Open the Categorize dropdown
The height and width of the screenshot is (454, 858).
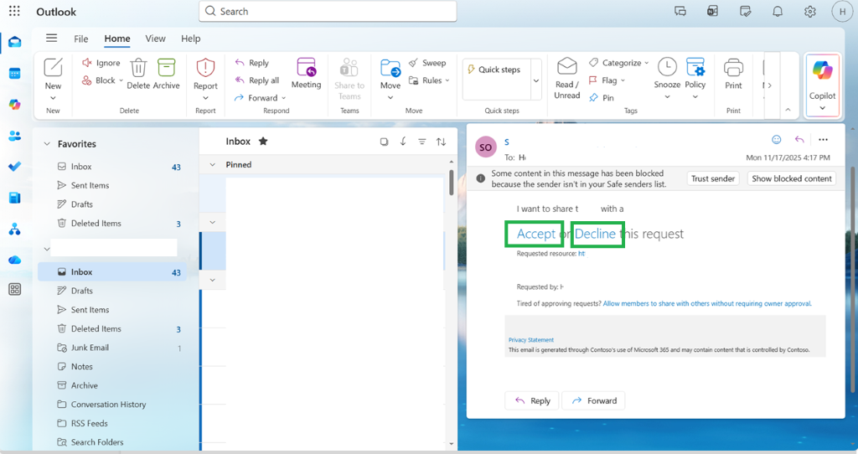(646, 63)
